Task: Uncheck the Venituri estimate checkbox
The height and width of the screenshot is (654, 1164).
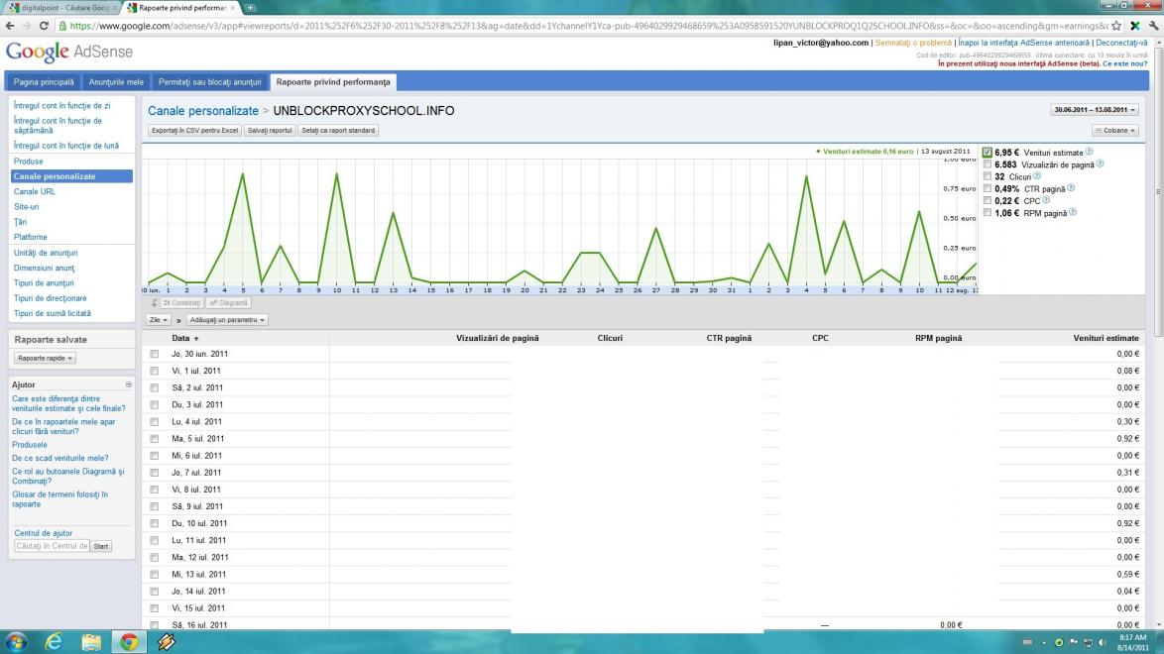Action: pos(988,152)
